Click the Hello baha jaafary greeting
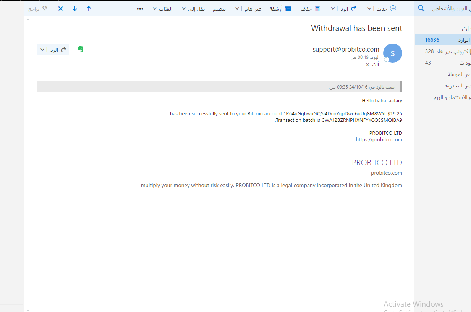 (x=381, y=101)
